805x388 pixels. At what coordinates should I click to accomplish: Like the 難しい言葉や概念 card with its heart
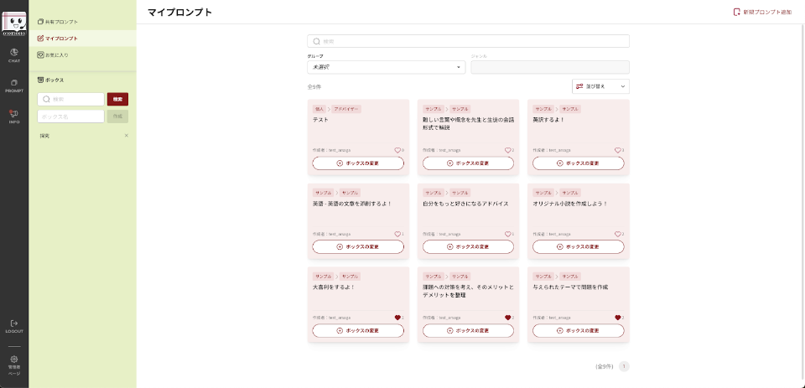coord(507,150)
